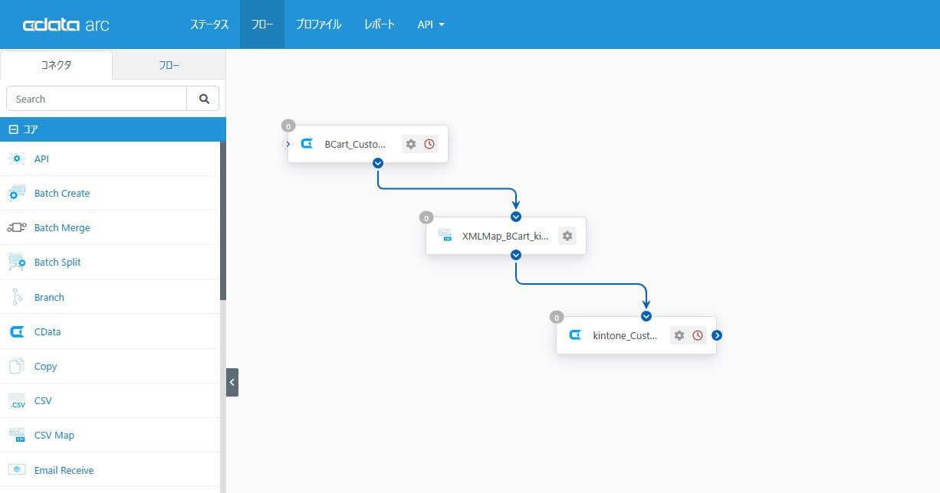Image resolution: width=940 pixels, height=493 pixels.
Task: Click BCart_Custo... node bottom output chevron
Action: pyautogui.click(x=378, y=163)
